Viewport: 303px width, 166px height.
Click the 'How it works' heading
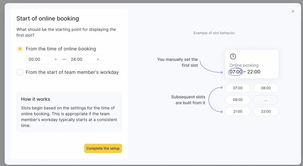coord(36,99)
